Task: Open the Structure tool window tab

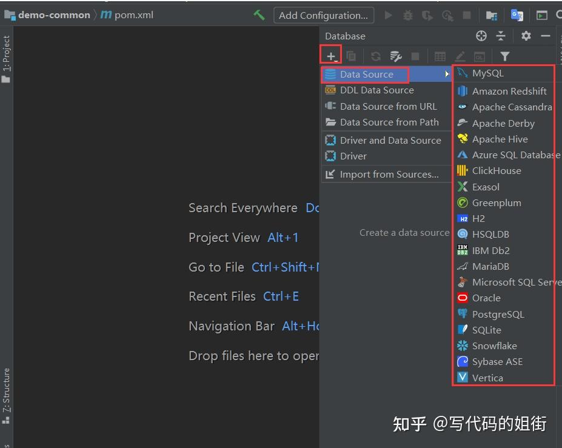Action: [x=6, y=396]
